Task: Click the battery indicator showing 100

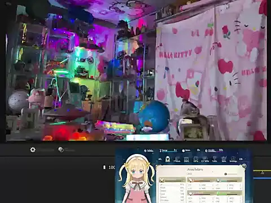Action: 109,167
